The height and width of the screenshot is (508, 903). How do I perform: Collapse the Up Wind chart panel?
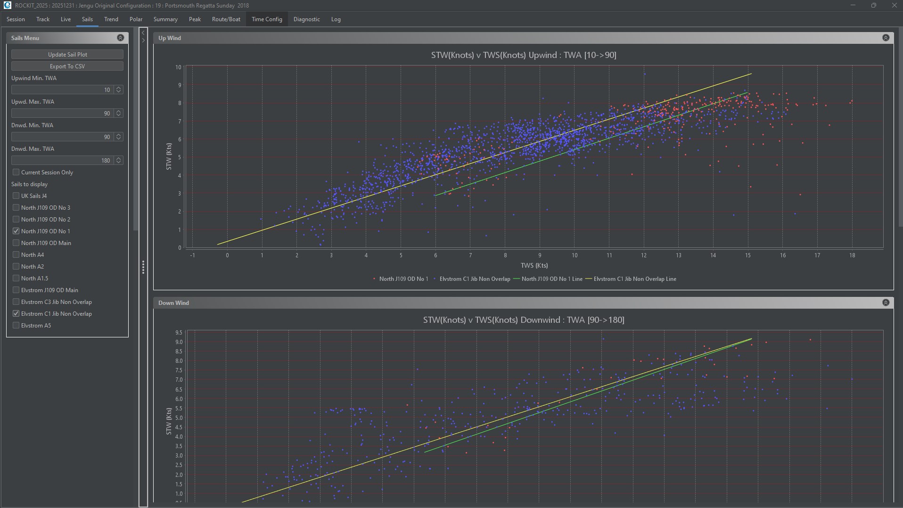[886, 38]
